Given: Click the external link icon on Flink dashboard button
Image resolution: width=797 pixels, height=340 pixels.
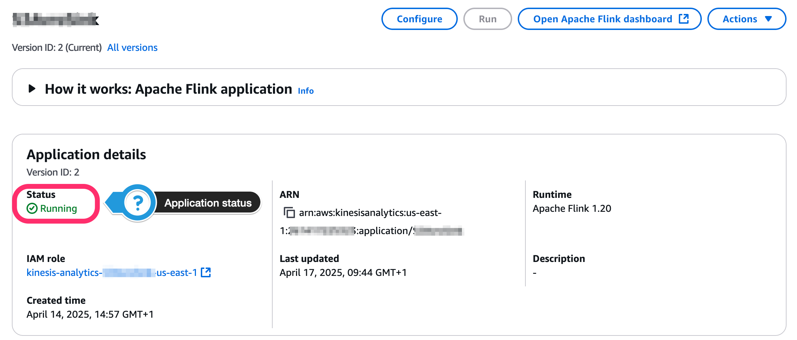Looking at the screenshot, I should point(684,19).
